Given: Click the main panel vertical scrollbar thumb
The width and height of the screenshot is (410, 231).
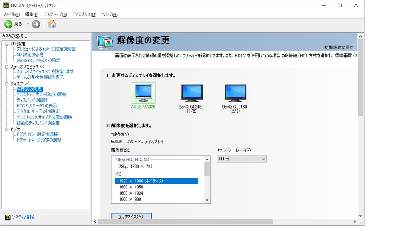Looking at the screenshot, I should click(x=360, y=78).
